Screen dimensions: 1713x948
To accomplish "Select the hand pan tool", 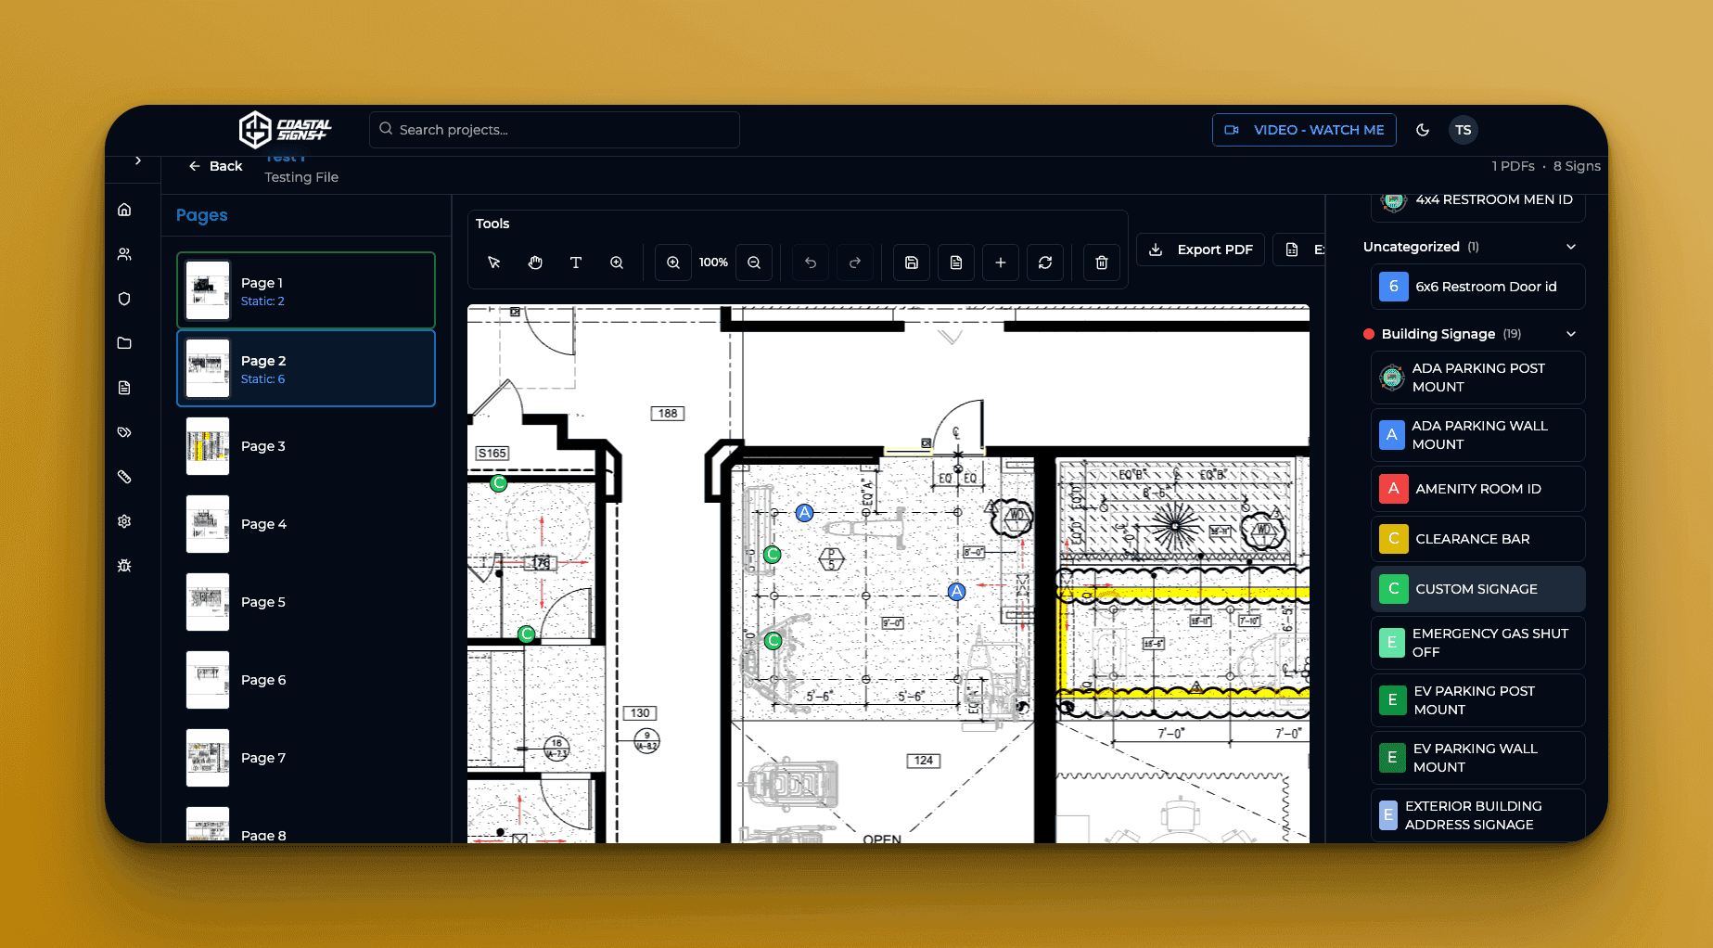I will 535,263.
